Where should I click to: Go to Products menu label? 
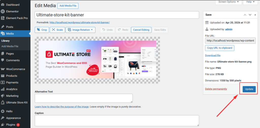[x=12, y=76]
